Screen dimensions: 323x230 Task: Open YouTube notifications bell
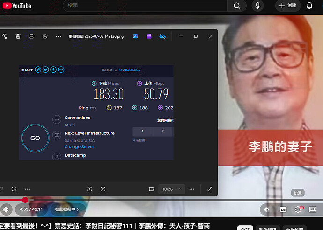click(x=309, y=6)
